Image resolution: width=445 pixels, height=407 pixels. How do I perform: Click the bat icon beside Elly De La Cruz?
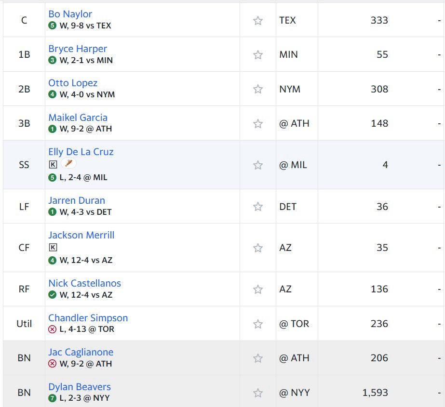click(x=69, y=164)
